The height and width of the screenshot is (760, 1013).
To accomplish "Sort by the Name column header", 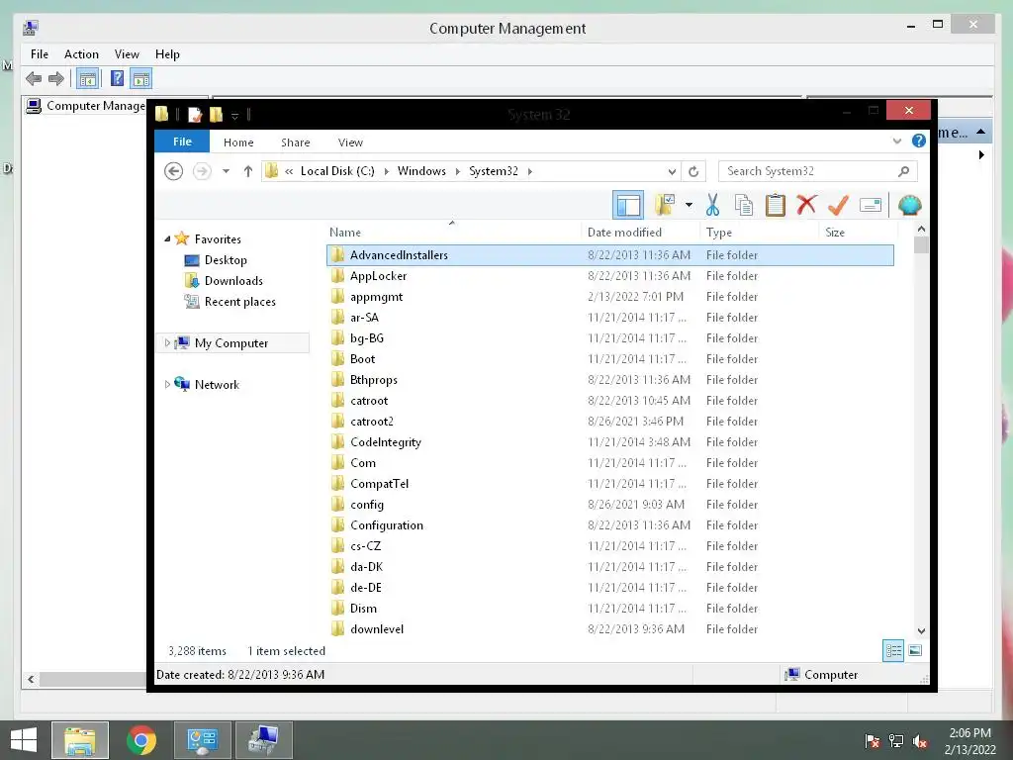I will (x=452, y=232).
